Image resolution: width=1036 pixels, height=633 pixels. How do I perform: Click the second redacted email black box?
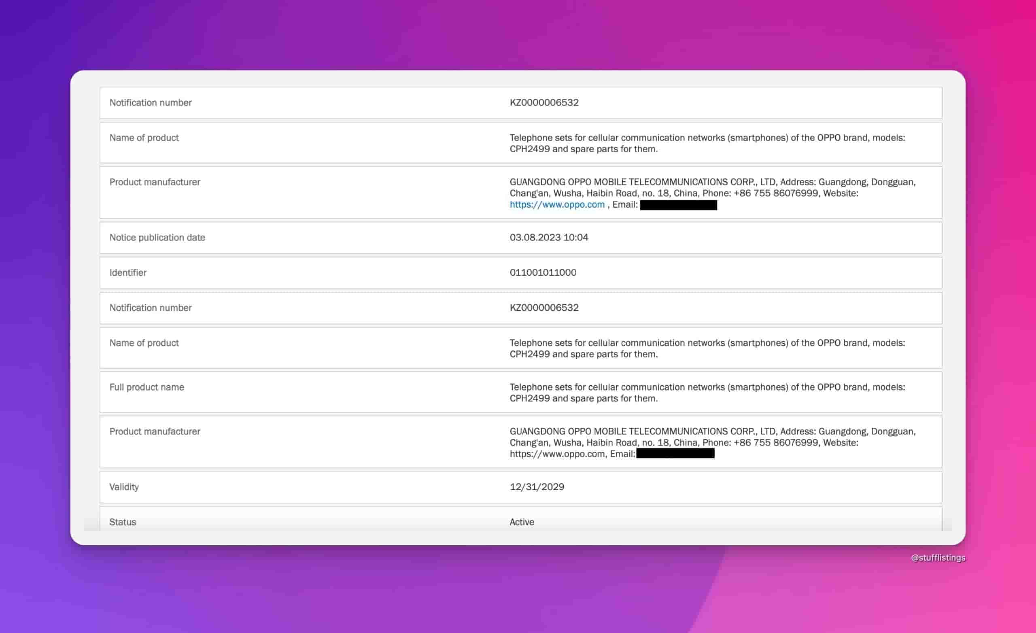[675, 453]
